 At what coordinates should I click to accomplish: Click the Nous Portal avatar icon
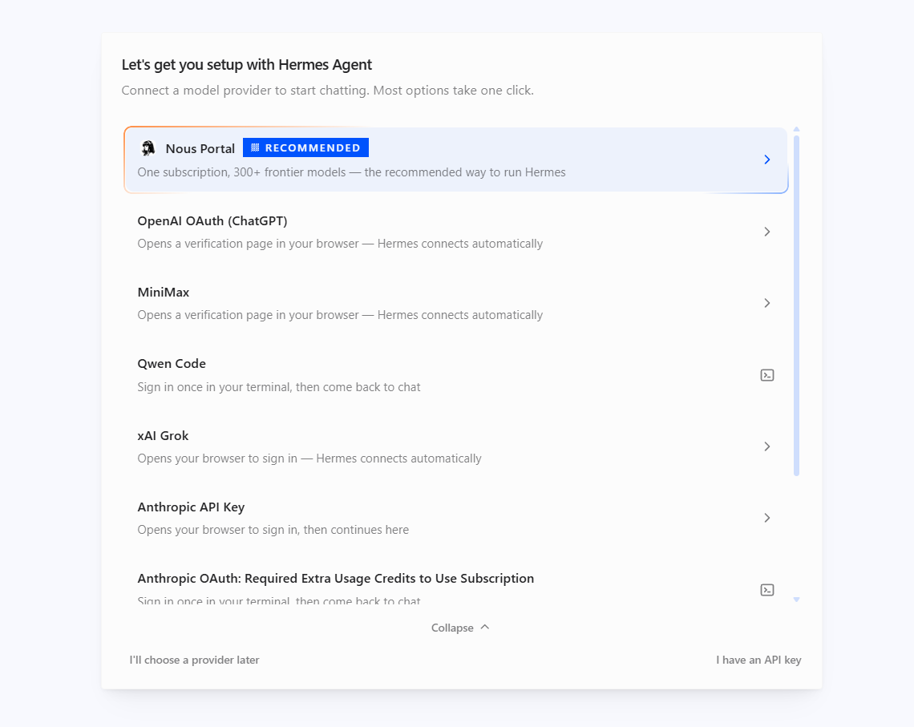pos(148,148)
